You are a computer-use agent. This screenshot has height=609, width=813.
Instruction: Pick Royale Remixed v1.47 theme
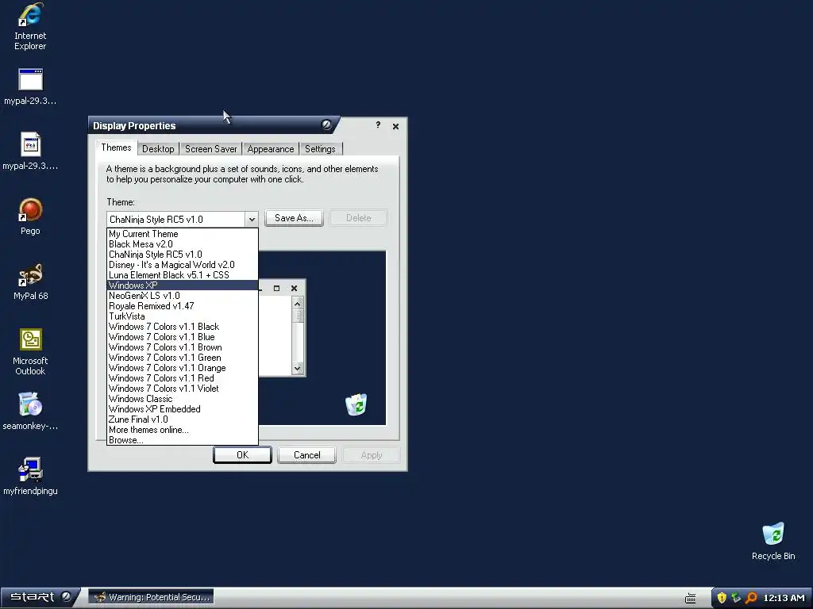[182, 306]
